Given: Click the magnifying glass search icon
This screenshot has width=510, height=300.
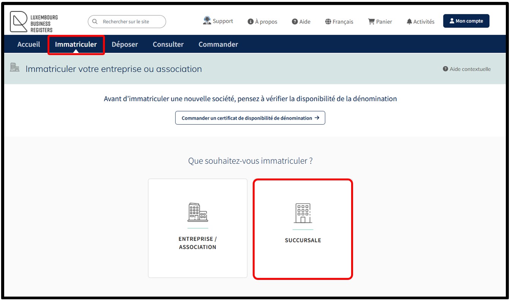Looking at the screenshot, I should click(x=95, y=22).
